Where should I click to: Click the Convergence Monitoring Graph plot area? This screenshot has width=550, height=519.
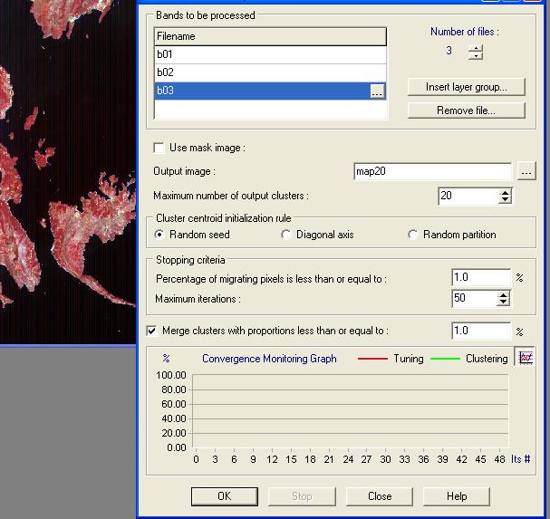pos(350,410)
